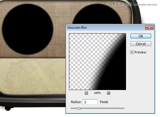Click inside the blur preview thumbnail
The width and height of the screenshot is (160, 117).
click(98, 62)
